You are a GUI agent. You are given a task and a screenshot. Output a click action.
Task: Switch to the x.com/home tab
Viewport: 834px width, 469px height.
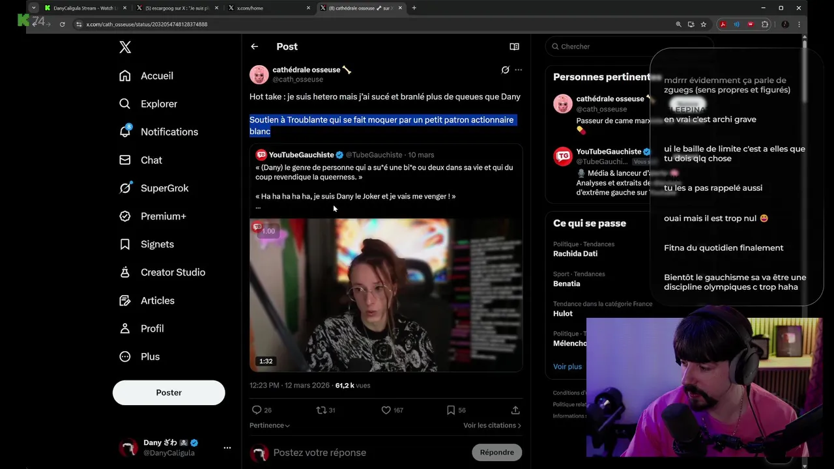[x=269, y=8]
